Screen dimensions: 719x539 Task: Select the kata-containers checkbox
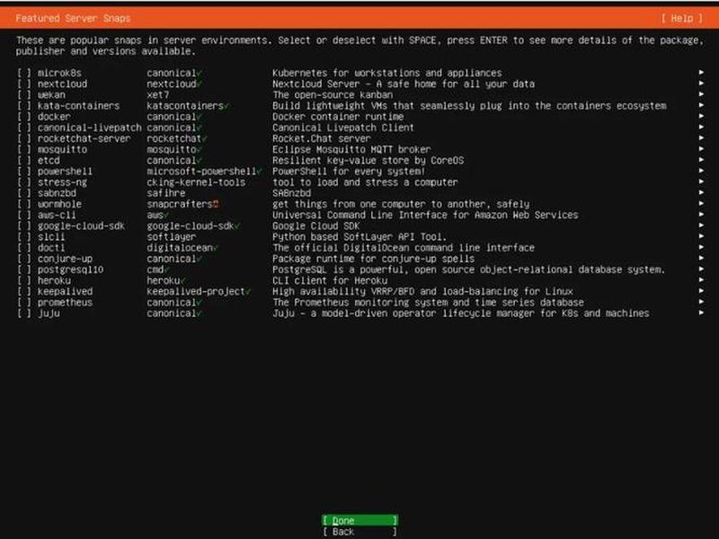24,106
